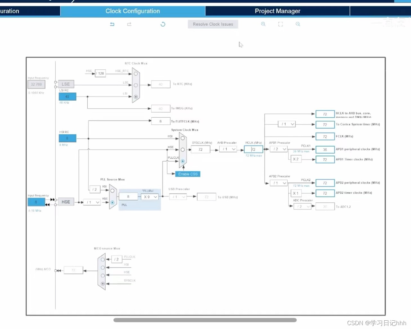Open the APB2 Prescaler dropdown
The image size is (411, 329).
point(279,183)
